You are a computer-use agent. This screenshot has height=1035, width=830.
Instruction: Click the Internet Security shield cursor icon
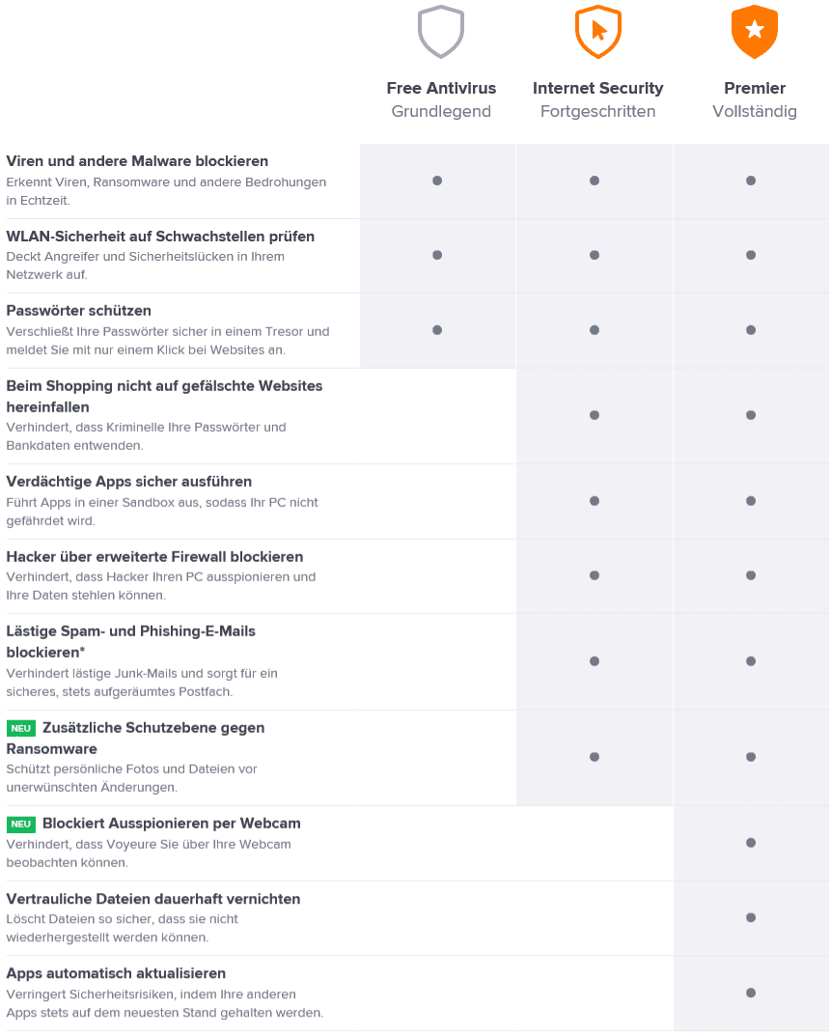coord(597,32)
